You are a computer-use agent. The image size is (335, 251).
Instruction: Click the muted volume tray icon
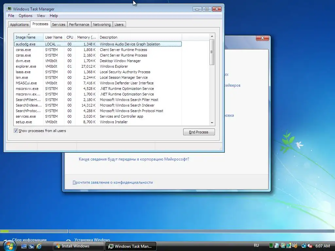[x=310, y=246]
